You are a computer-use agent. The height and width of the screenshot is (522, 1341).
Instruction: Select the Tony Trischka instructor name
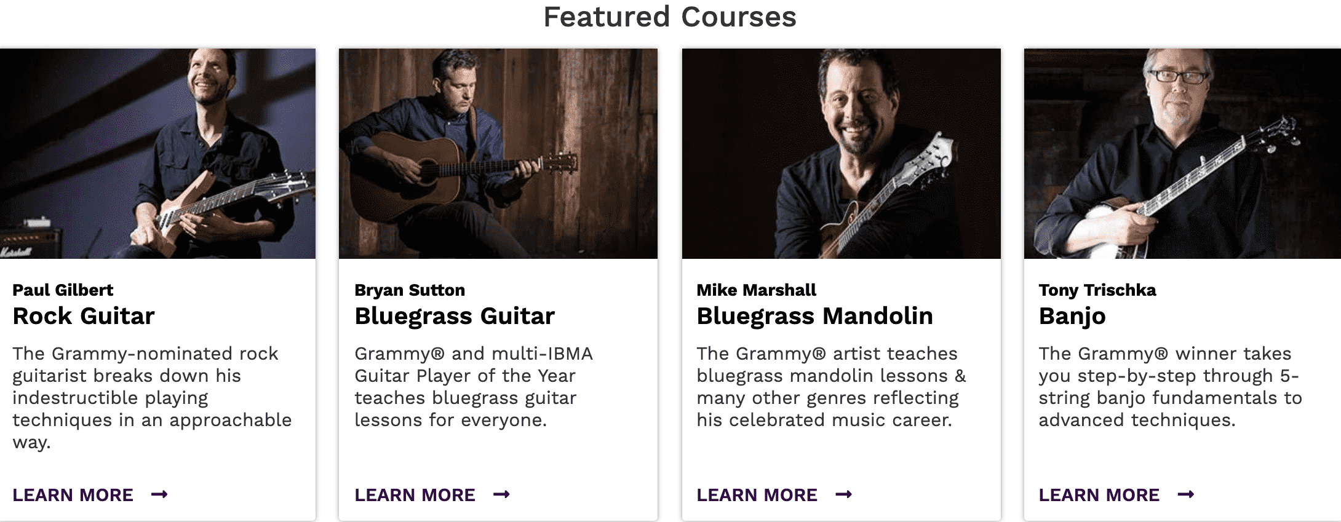(x=1097, y=290)
